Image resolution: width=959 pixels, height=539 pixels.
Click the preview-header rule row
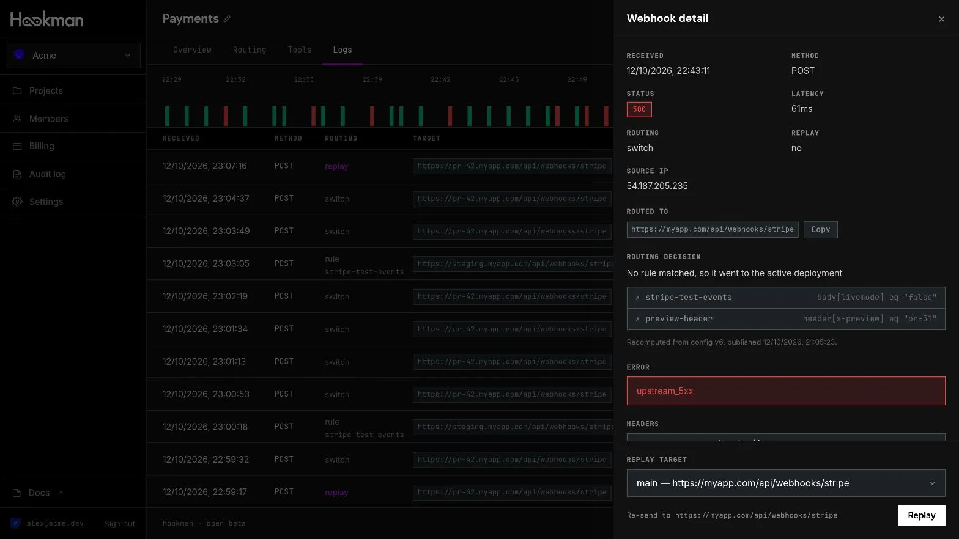(x=786, y=319)
